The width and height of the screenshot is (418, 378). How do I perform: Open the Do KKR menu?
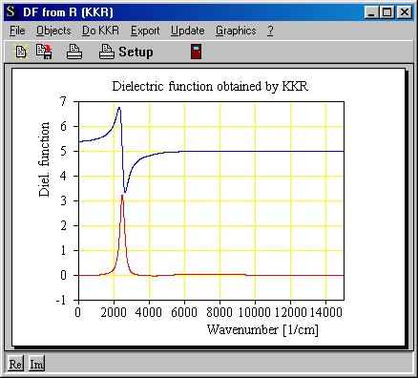100,31
